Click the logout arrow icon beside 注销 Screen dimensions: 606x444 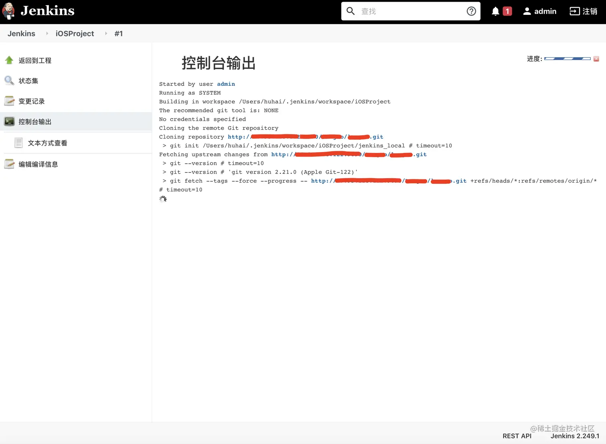pos(574,11)
